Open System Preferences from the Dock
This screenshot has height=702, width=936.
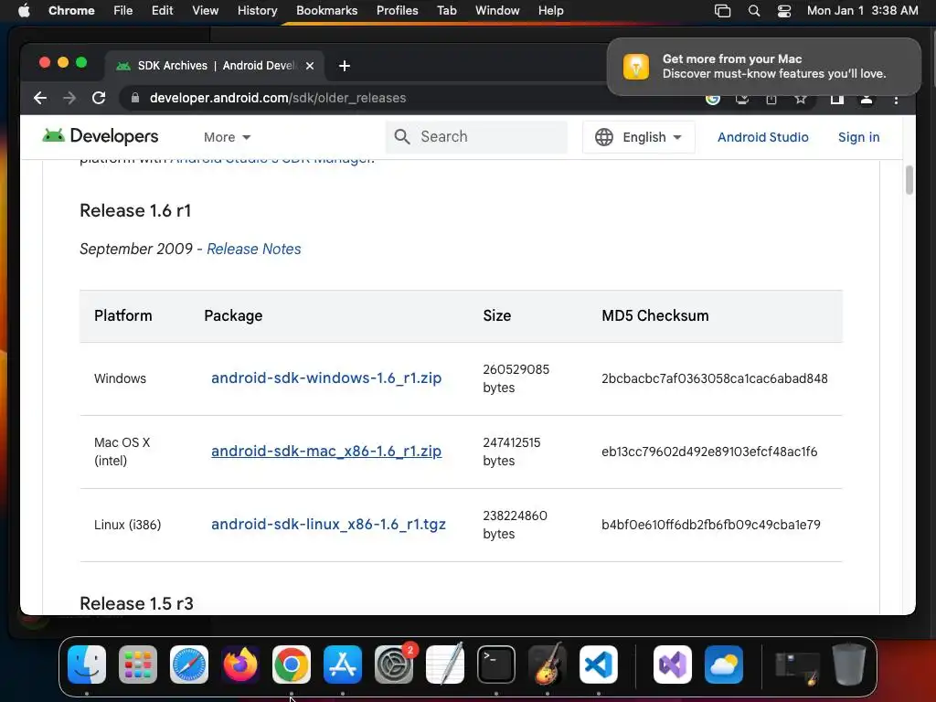[x=394, y=665]
